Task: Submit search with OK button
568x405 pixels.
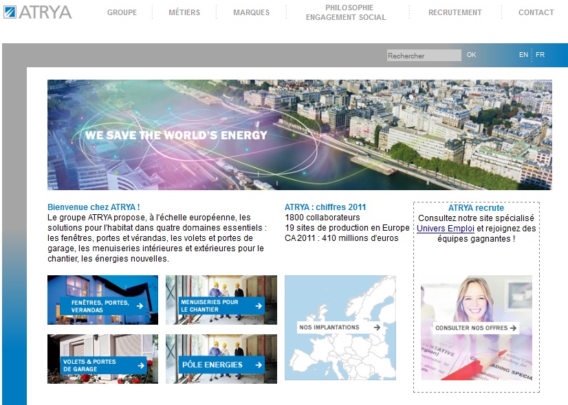Action: (471, 55)
